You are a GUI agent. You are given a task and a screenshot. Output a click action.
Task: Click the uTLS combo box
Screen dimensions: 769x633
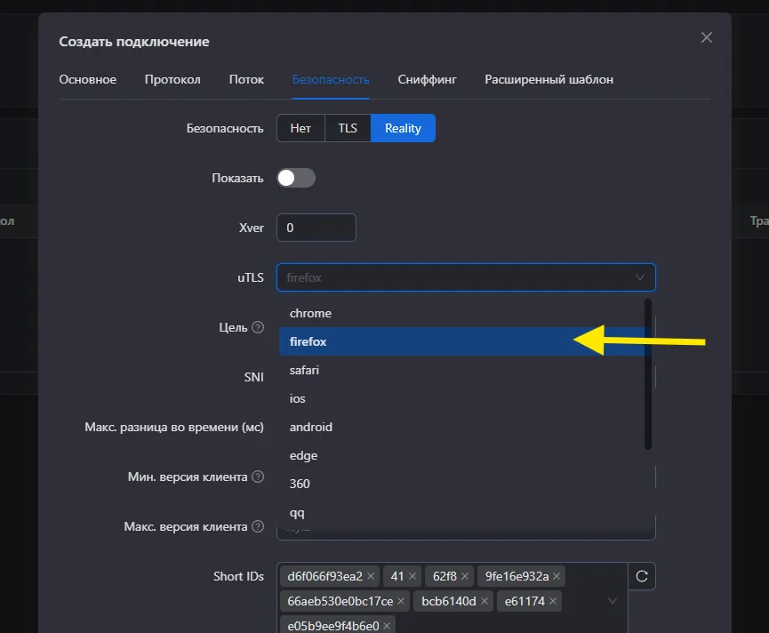(466, 277)
